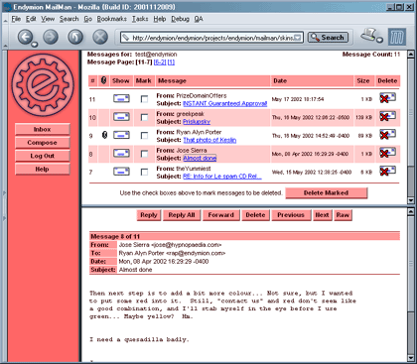Viewport: 417px width, 364px height.
Task: Show message 10 from greekpeak
Action: [121, 117]
